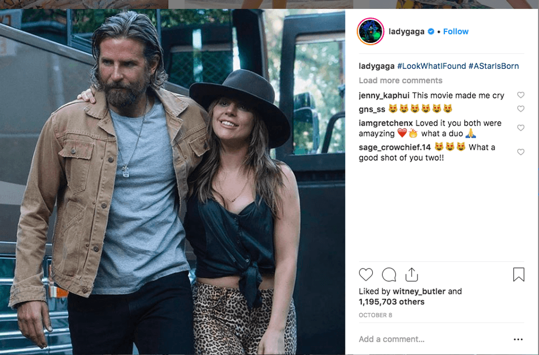The height and width of the screenshot is (355, 539).
Task: Heart iamgretchenx's comment
Action: [x=521, y=128]
